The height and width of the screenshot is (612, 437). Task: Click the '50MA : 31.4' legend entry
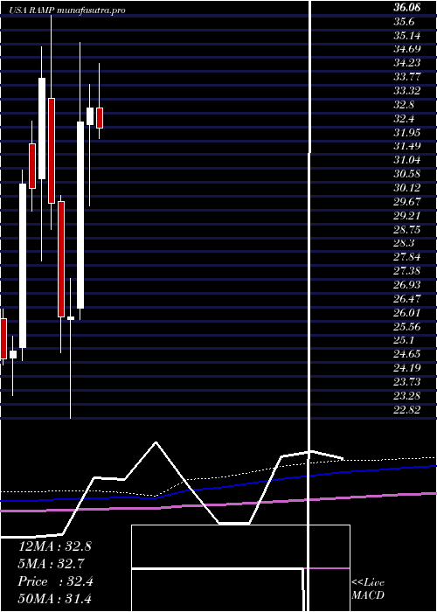54,598
